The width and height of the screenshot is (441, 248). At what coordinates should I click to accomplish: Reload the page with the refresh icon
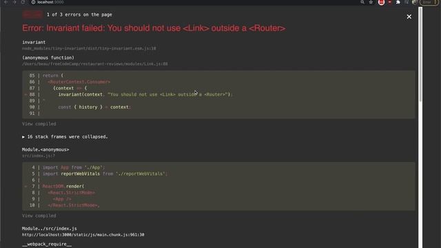pos(23,2)
